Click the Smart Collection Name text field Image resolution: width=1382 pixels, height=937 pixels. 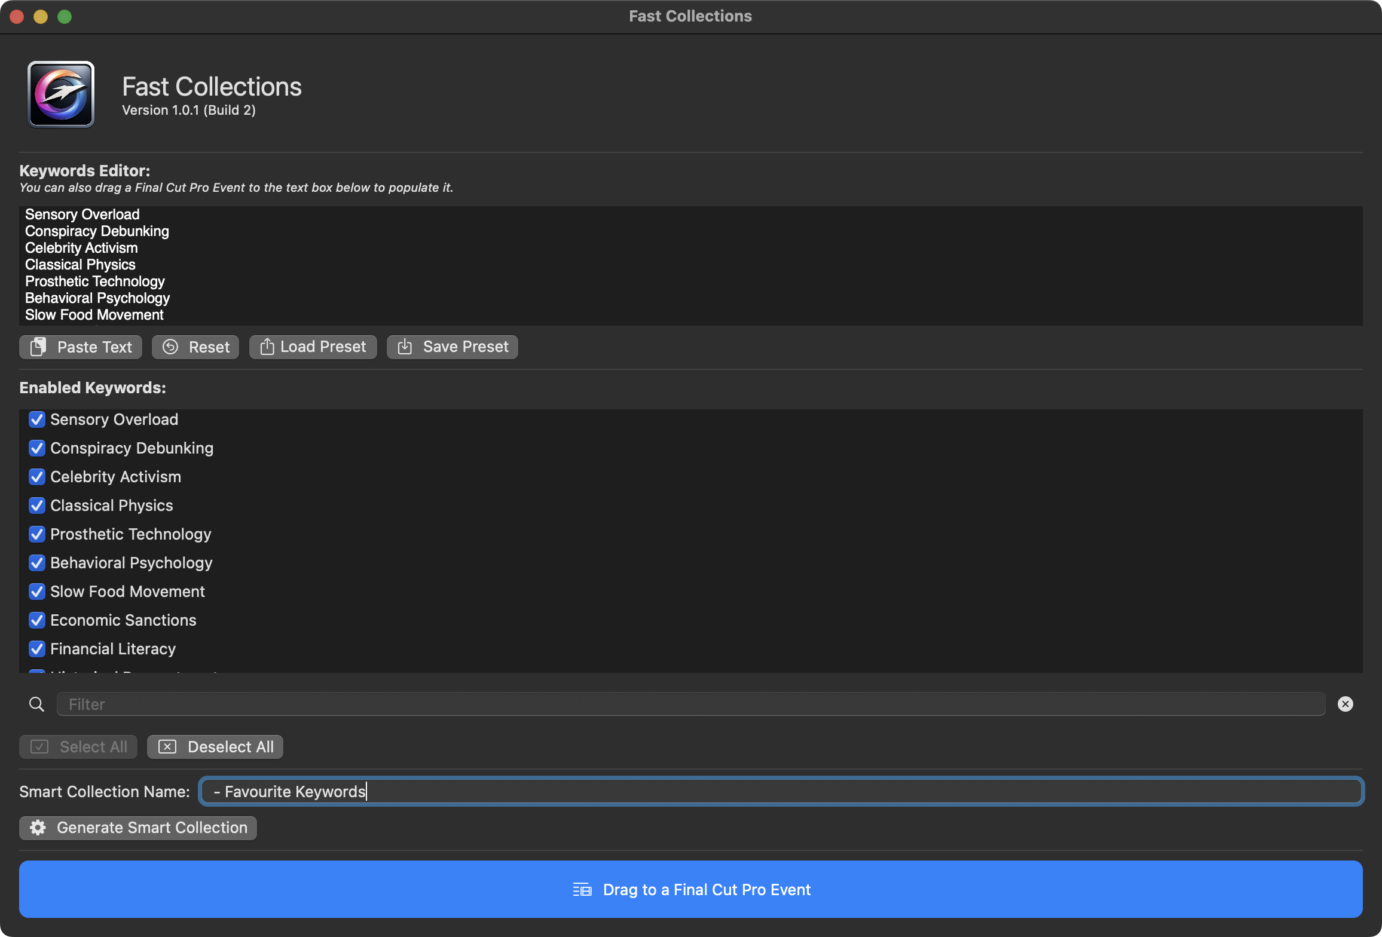tap(780, 791)
